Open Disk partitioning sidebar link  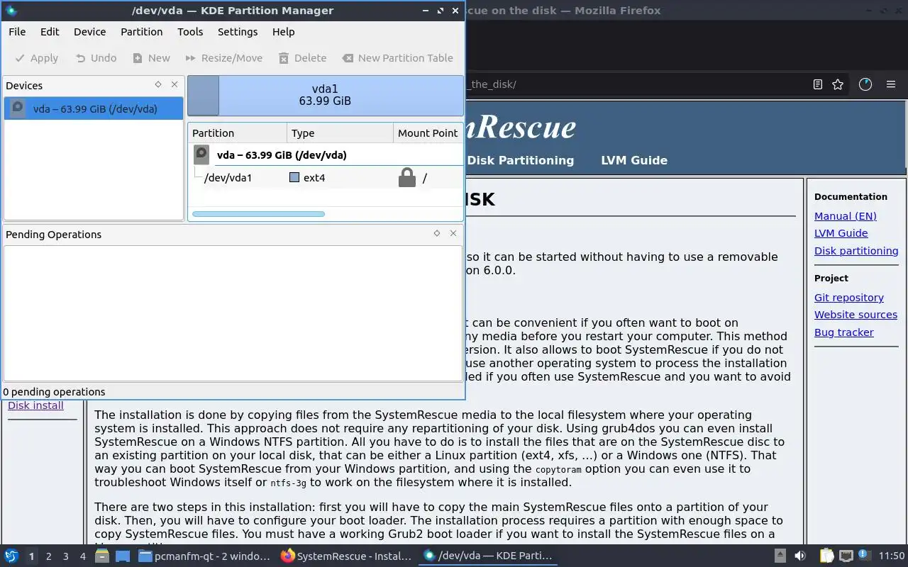[x=856, y=251]
